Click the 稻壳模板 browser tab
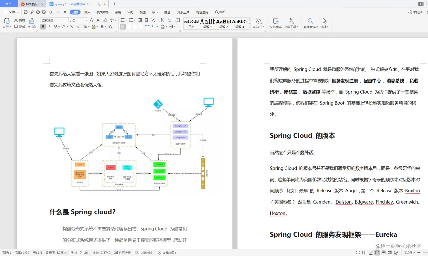Viewport: 428px width, 256px height. 32,4
